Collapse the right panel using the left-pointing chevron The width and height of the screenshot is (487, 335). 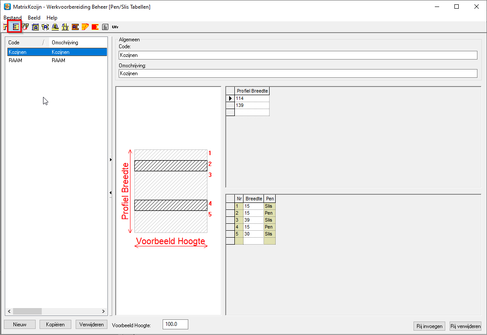point(110,193)
